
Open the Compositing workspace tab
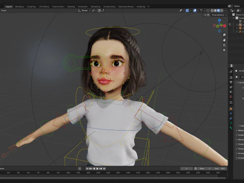point(109,7)
